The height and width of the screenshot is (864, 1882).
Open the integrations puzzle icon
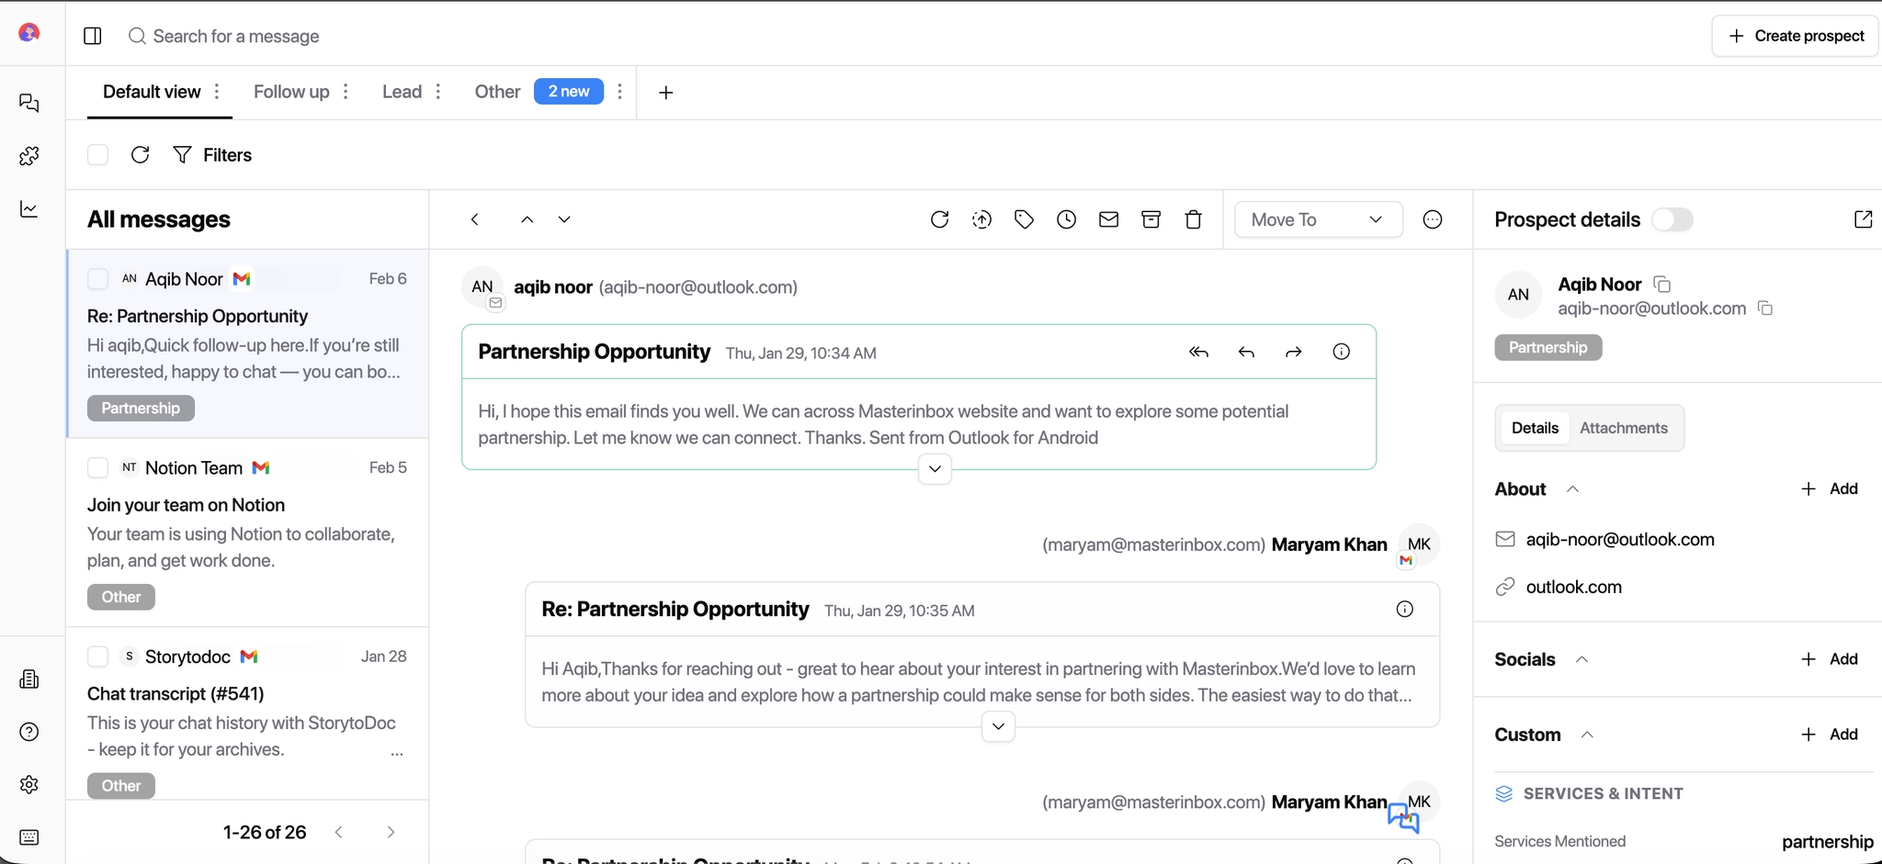28,156
